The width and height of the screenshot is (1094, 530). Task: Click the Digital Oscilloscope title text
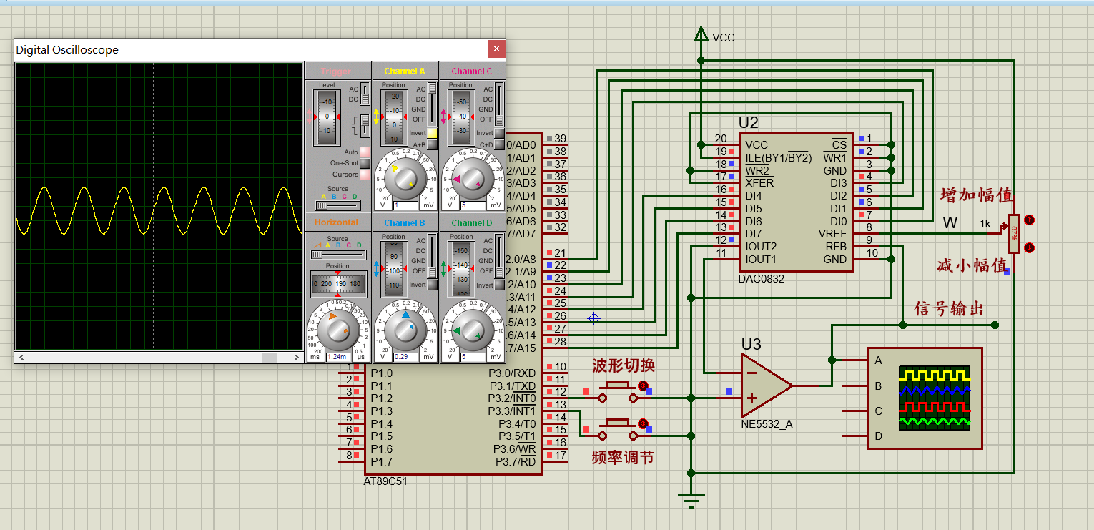point(67,50)
